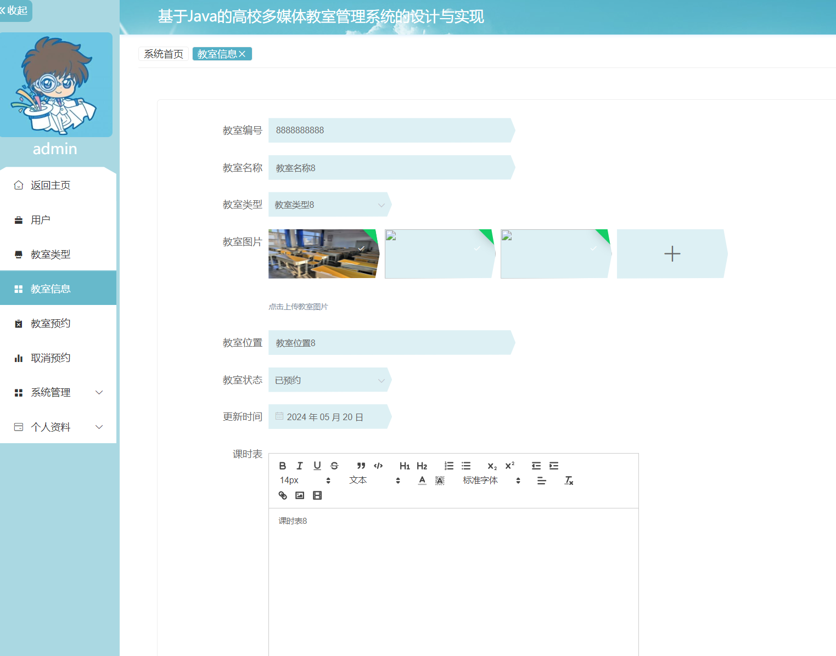The width and height of the screenshot is (836, 656).
Task: Open the background color picker
Action: (x=440, y=480)
